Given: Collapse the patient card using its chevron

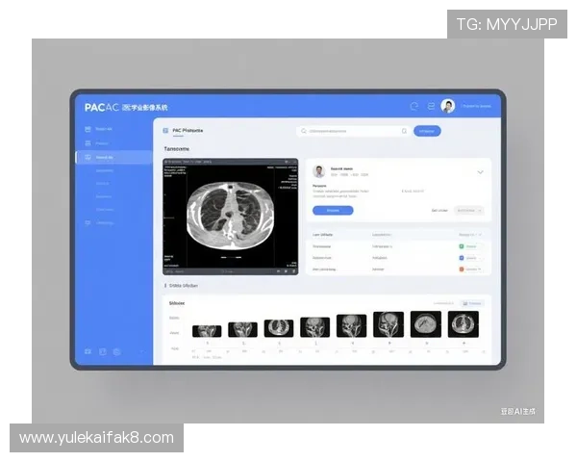Looking at the screenshot, I should click(480, 172).
